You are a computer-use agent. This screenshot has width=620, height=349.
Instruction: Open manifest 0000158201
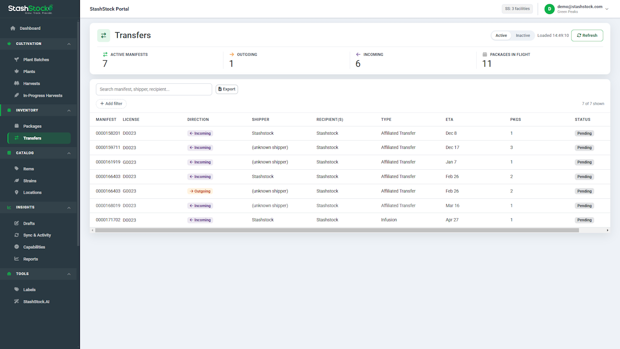[x=108, y=133]
